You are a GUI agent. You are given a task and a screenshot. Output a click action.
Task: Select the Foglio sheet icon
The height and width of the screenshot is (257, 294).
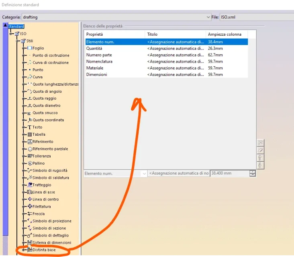[x=29, y=48]
